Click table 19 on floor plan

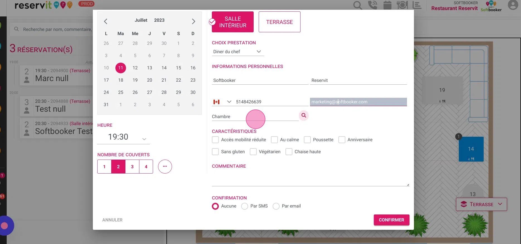[x=442, y=90]
